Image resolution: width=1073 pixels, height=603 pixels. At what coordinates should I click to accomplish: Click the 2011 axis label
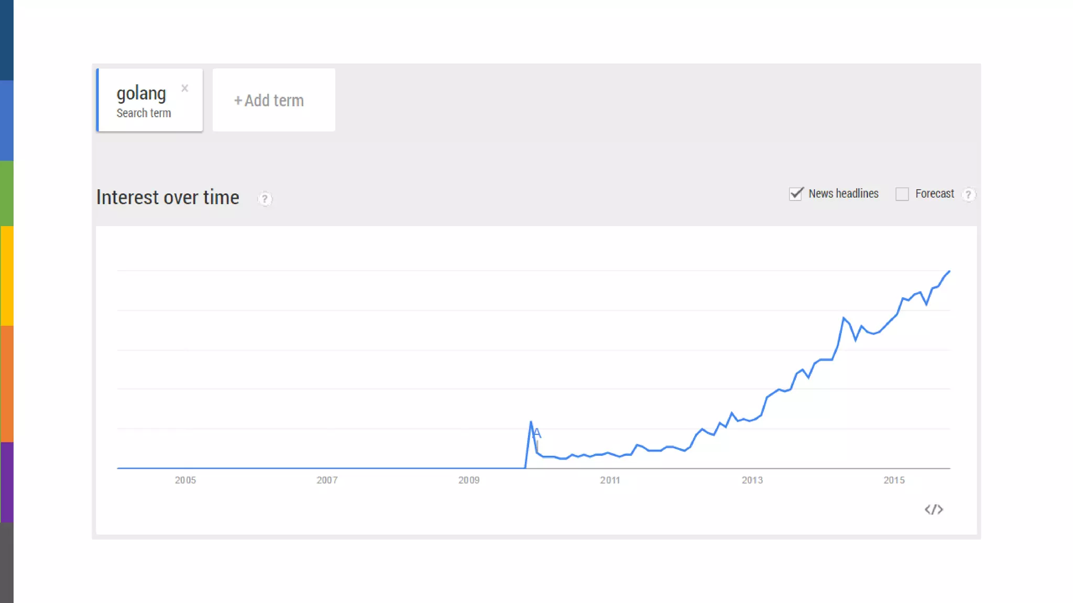(x=610, y=480)
